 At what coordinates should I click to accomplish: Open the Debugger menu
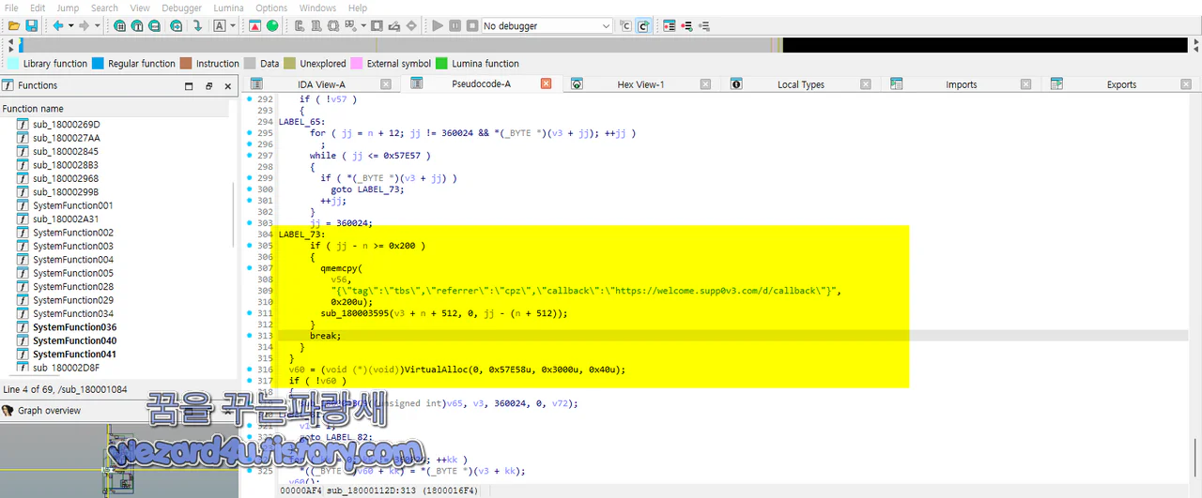click(x=181, y=8)
